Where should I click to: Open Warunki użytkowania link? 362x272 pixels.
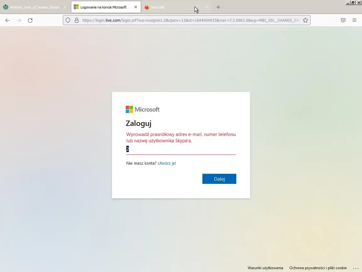[265, 268]
